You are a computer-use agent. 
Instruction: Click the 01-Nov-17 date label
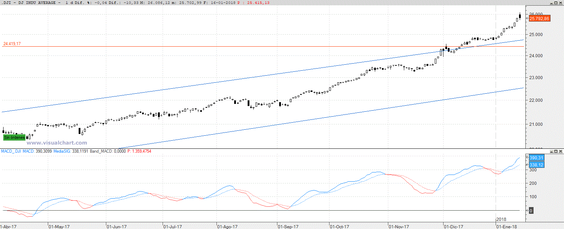(x=399, y=227)
